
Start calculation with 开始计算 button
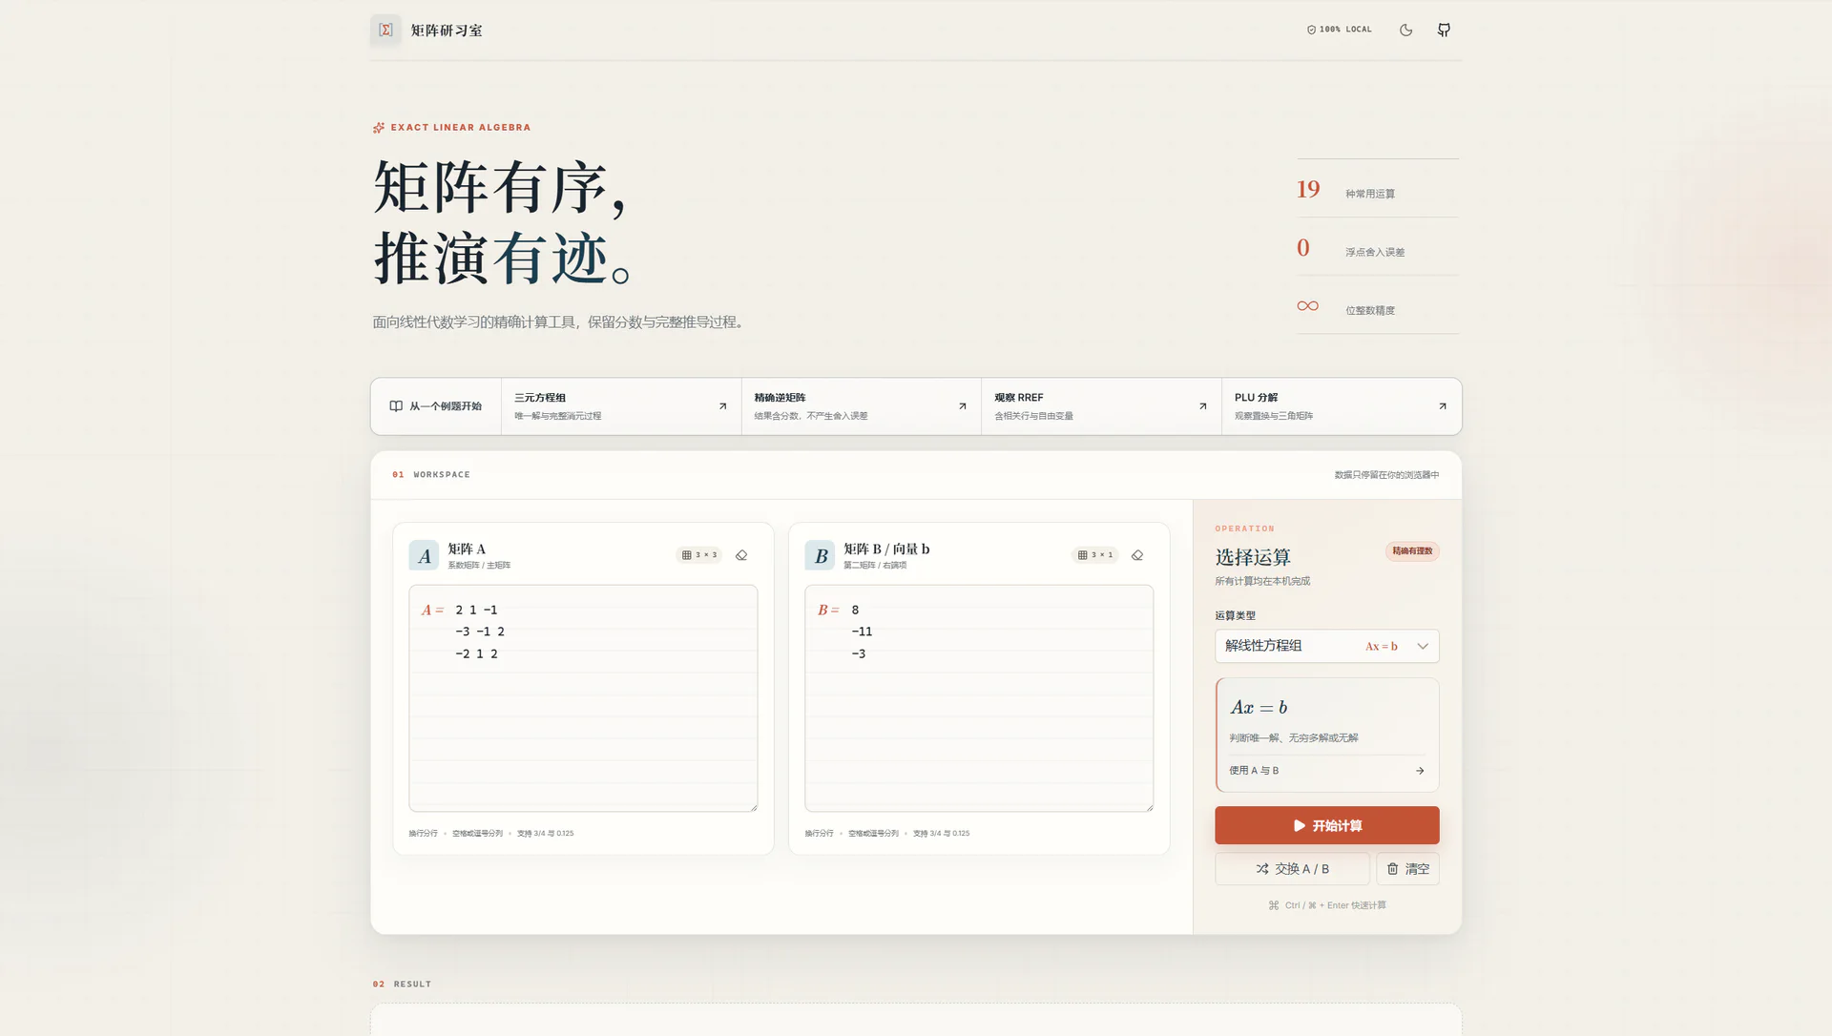(1326, 825)
